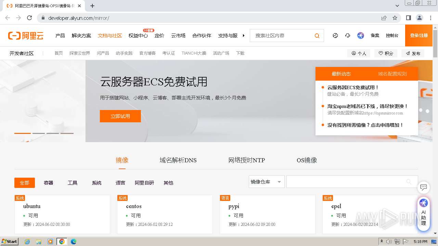
Task: Bookmark this page with the star
Action: pyautogui.click(x=395, y=18)
